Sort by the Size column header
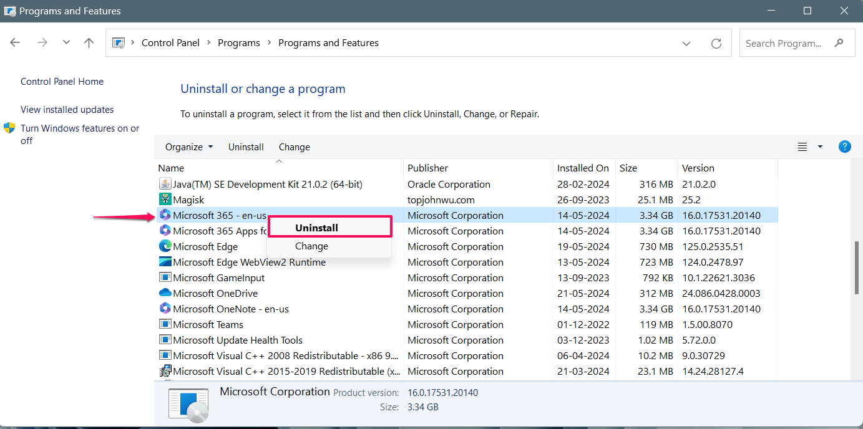This screenshot has width=863, height=429. [x=647, y=168]
